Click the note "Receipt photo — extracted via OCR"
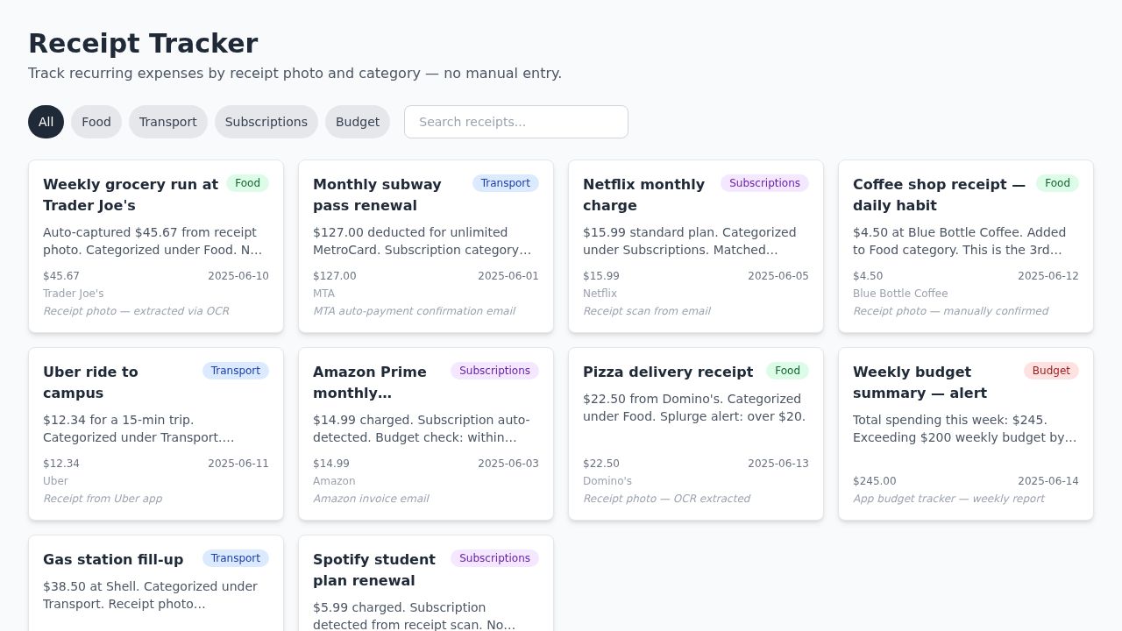This screenshot has height=631, width=1122. [136, 311]
